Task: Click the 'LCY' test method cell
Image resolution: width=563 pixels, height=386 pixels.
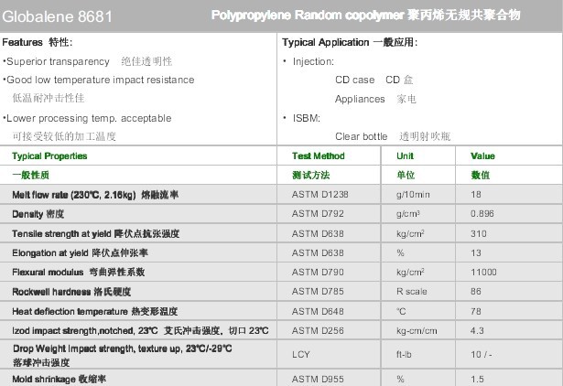Action: [x=301, y=354]
